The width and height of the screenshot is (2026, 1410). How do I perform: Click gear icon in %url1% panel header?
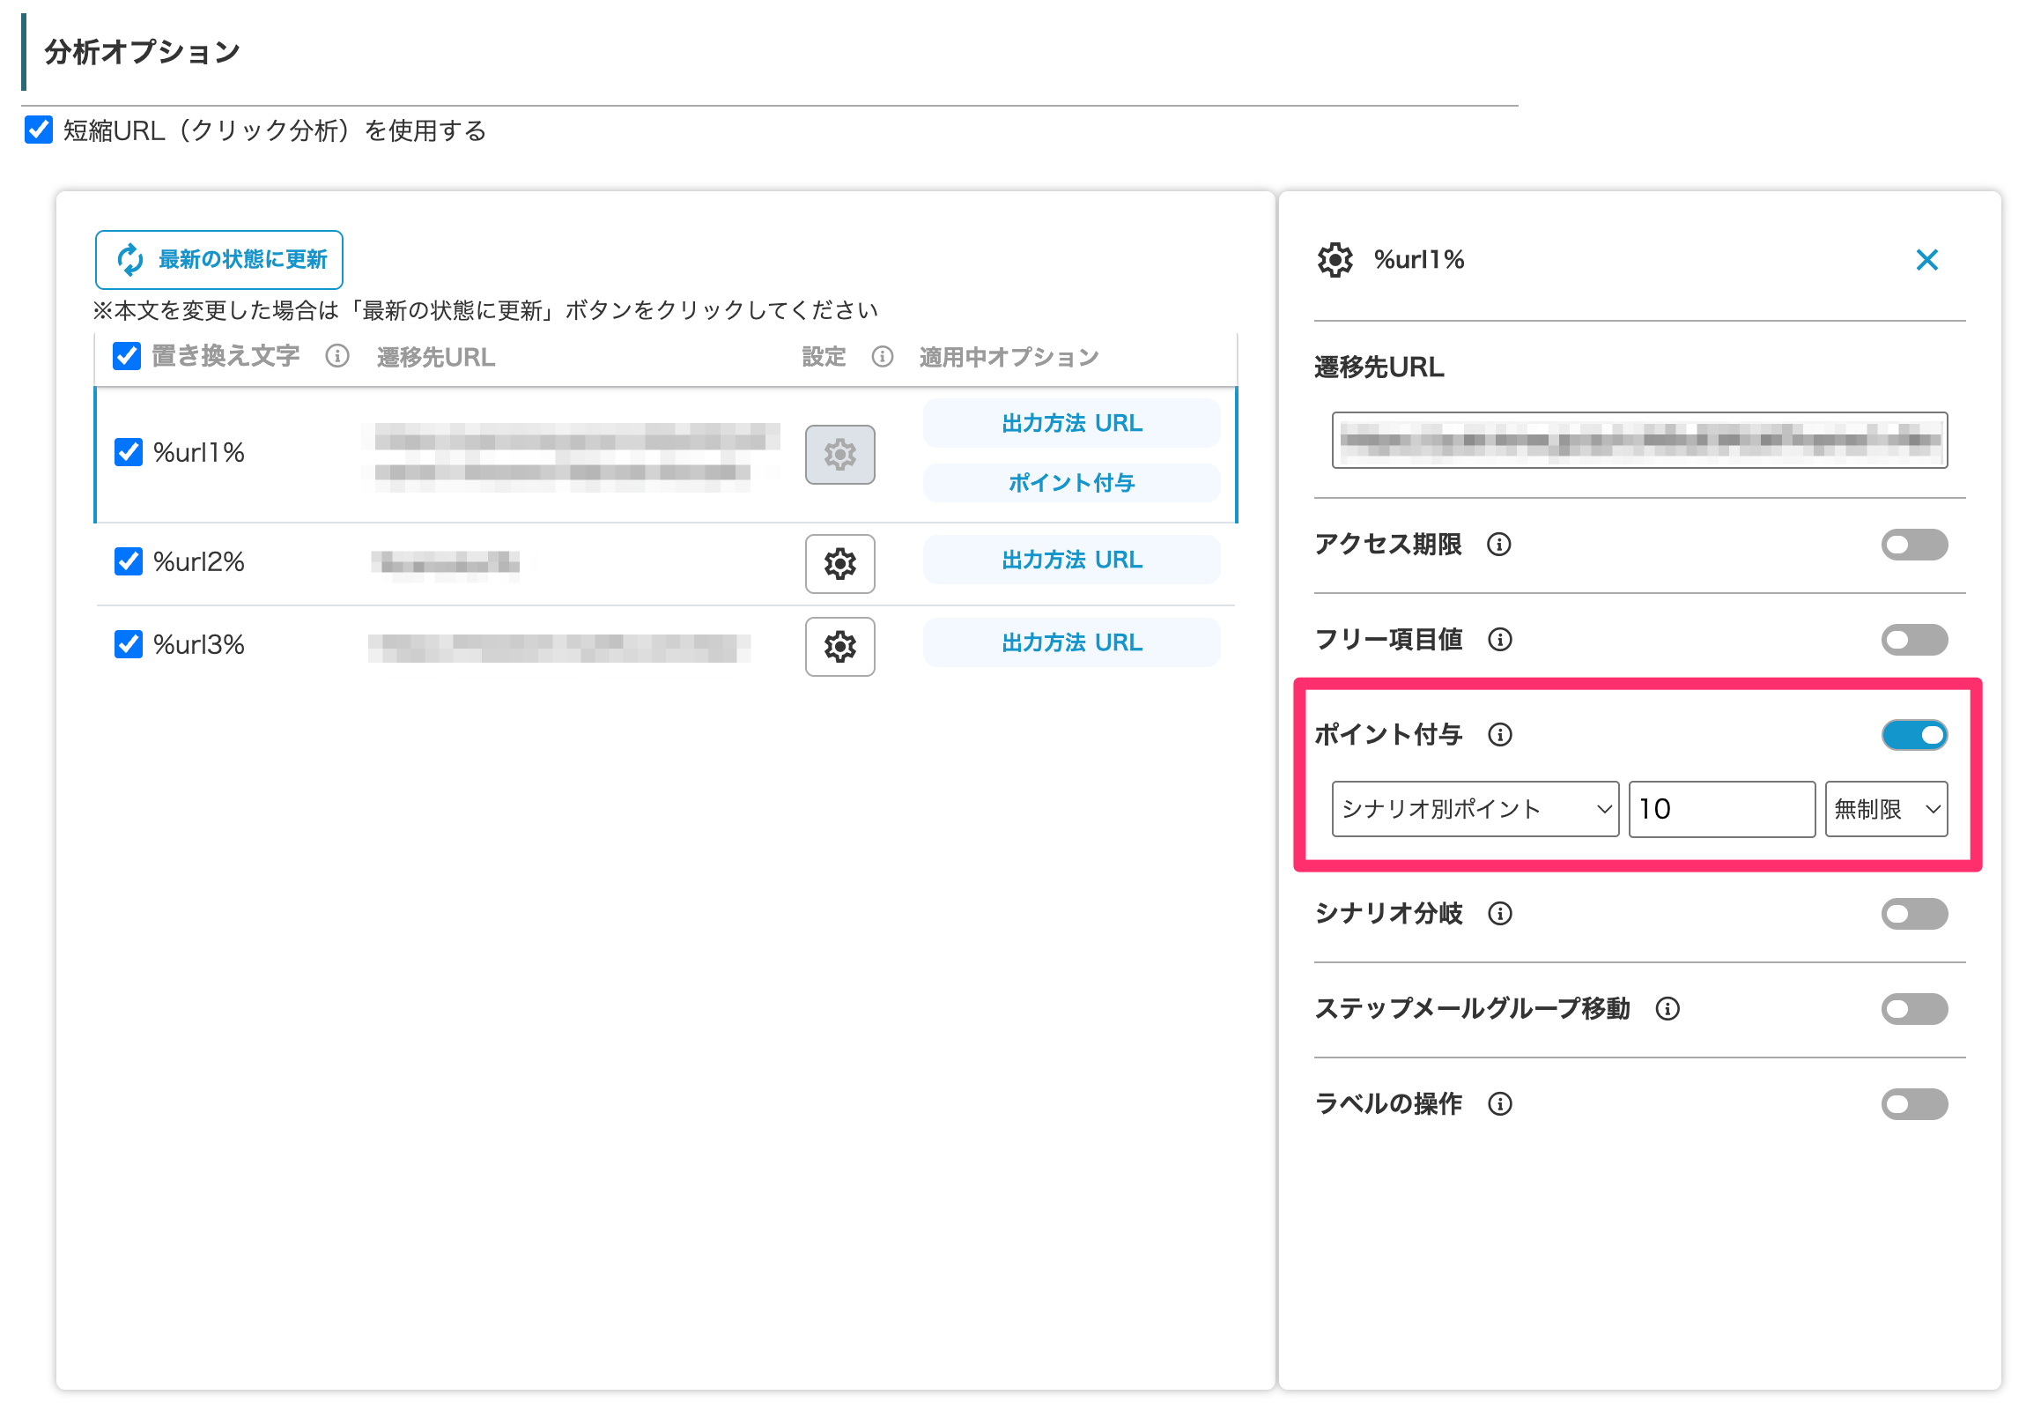point(1335,260)
